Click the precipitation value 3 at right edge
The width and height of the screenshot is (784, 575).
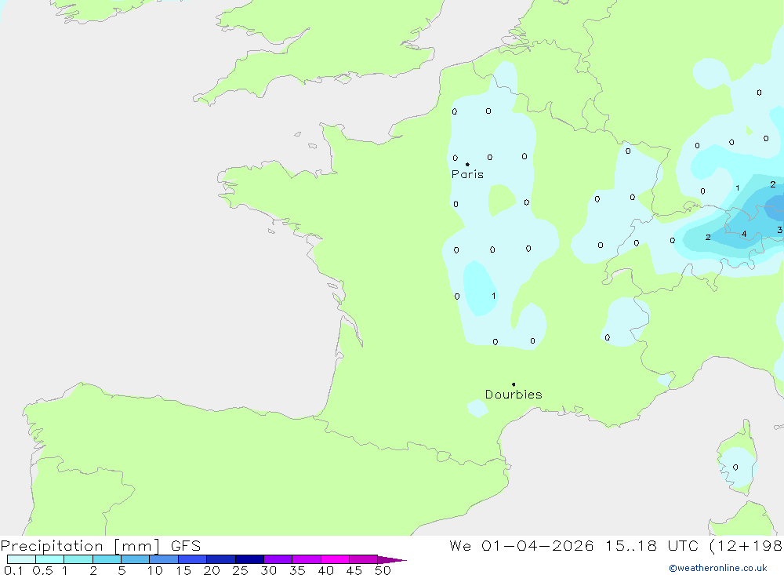[779, 230]
